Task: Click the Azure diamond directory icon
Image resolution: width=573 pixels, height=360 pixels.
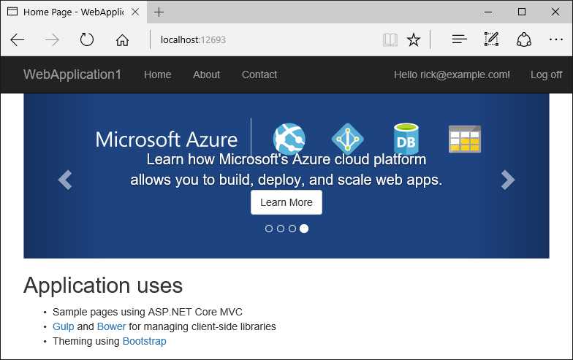Action: 348,139
